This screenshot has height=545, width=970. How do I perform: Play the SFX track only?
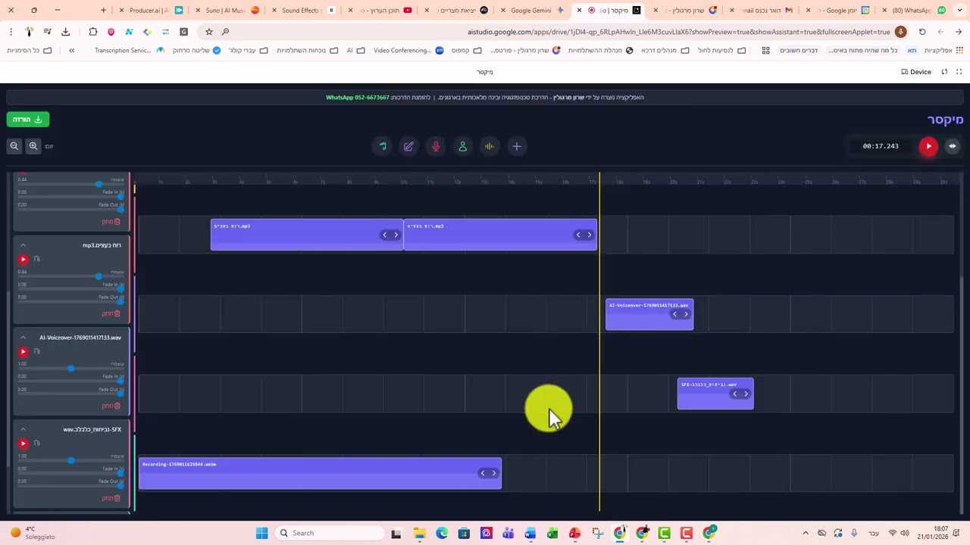click(x=23, y=443)
